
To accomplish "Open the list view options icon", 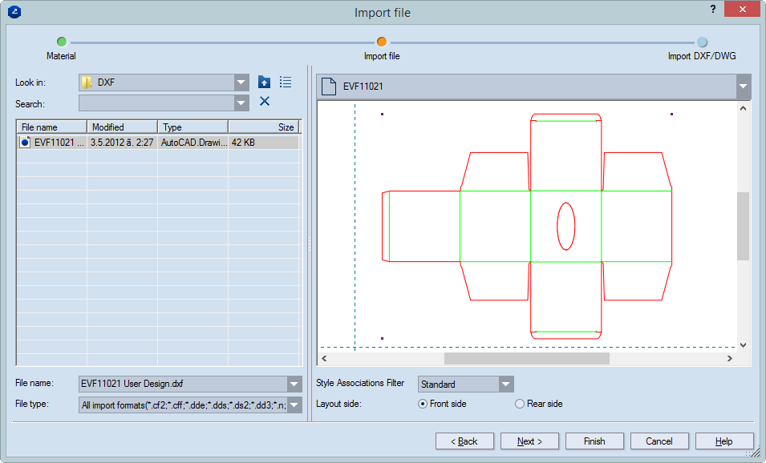I will pyautogui.click(x=286, y=83).
